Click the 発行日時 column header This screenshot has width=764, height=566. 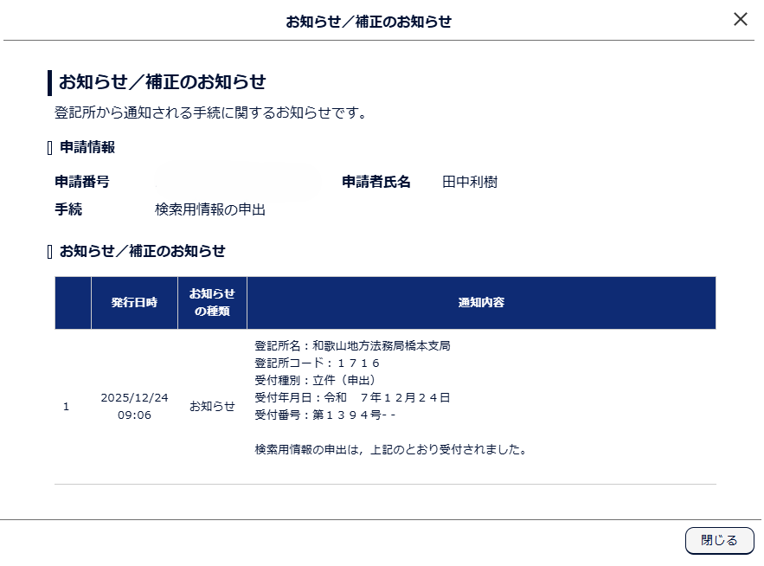point(134,303)
